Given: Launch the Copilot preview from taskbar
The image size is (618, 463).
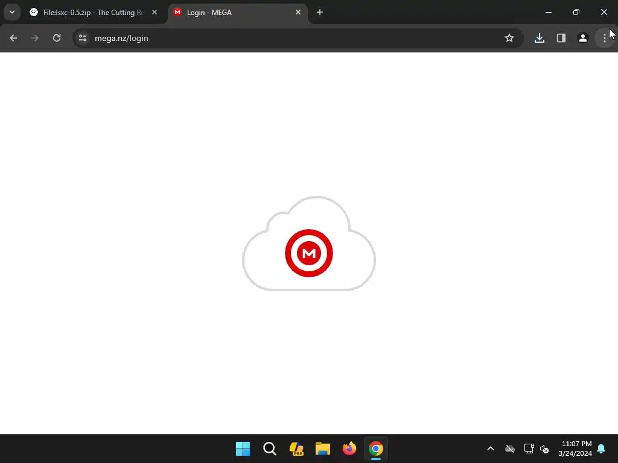Looking at the screenshot, I should (296, 449).
